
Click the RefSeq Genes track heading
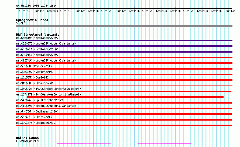pyautogui.click(x=27, y=138)
